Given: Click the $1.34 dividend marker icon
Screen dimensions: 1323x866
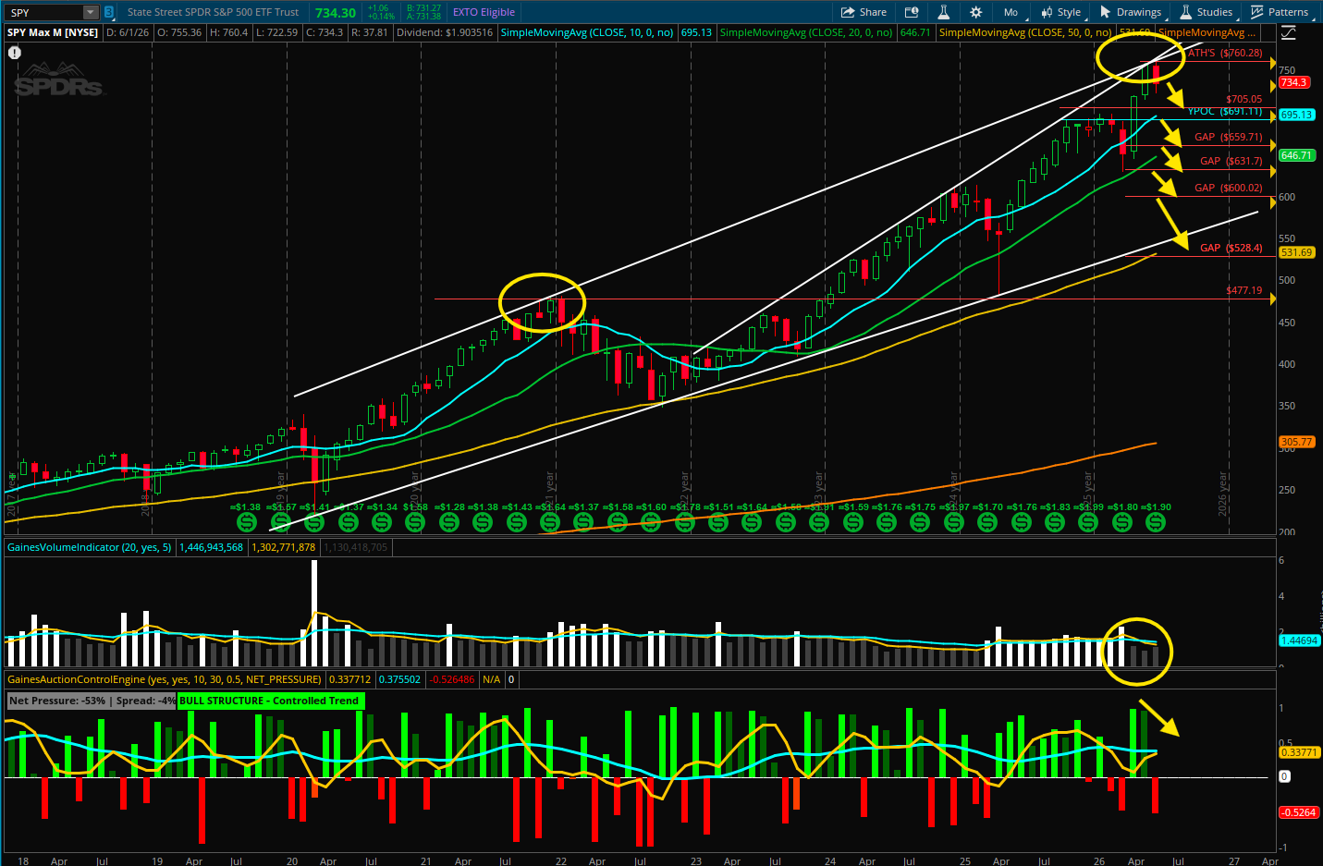Looking at the screenshot, I should pos(382,522).
